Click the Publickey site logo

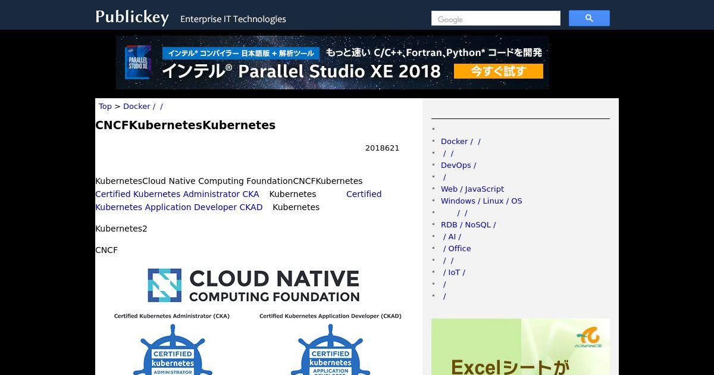pos(132,17)
